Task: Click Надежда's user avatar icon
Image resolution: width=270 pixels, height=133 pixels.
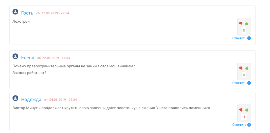Action: pos(15,98)
